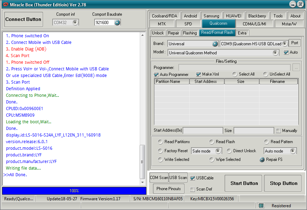The height and width of the screenshot is (210, 307).
Task: Toggle the Make Xml checkbox
Action: 198,74
